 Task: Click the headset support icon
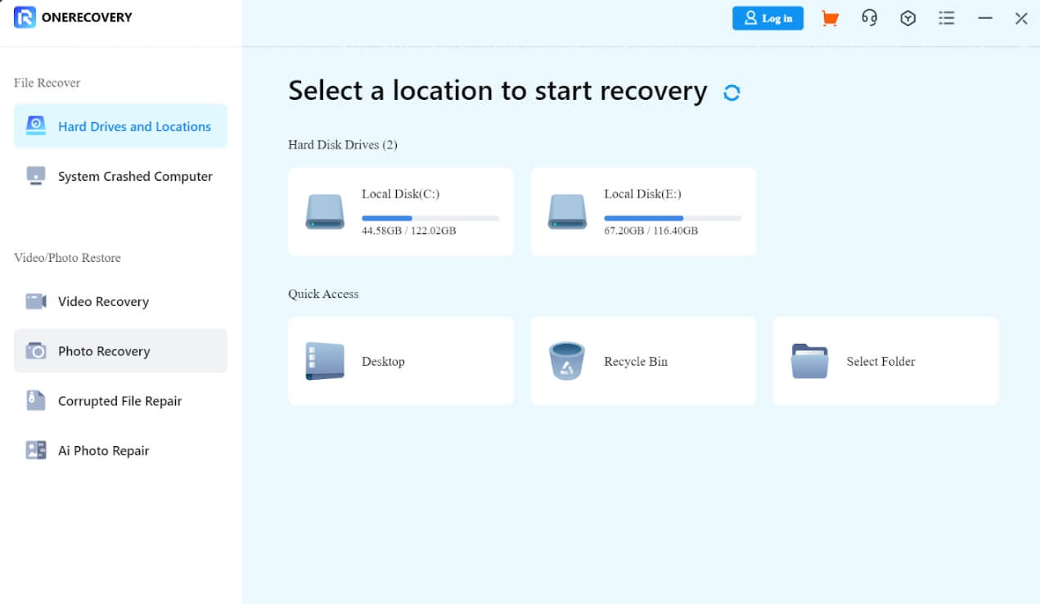[x=869, y=17]
